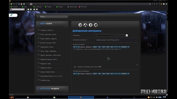The height and width of the screenshot is (99, 177).
Task: Click the system clock in the taskbar
Action: [x=164, y=97]
